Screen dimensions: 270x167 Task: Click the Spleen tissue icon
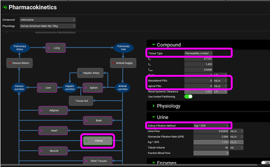[86, 87]
